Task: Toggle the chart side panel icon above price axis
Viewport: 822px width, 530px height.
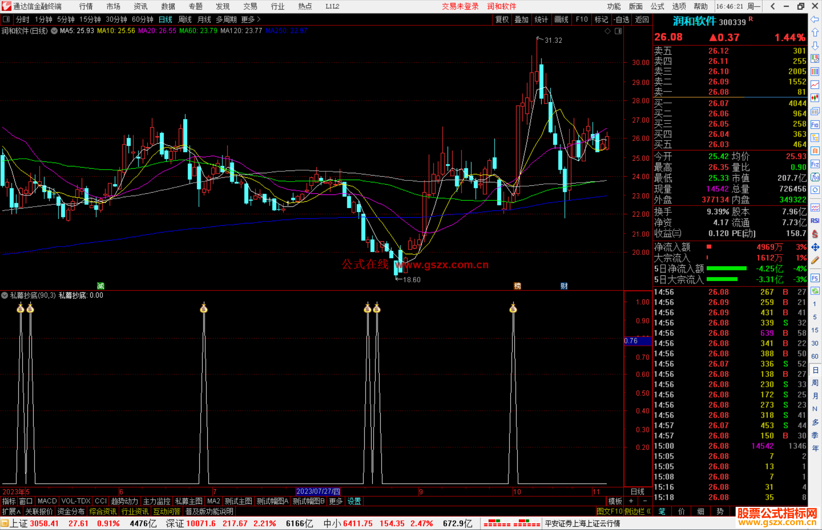Action: [x=618, y=31]
